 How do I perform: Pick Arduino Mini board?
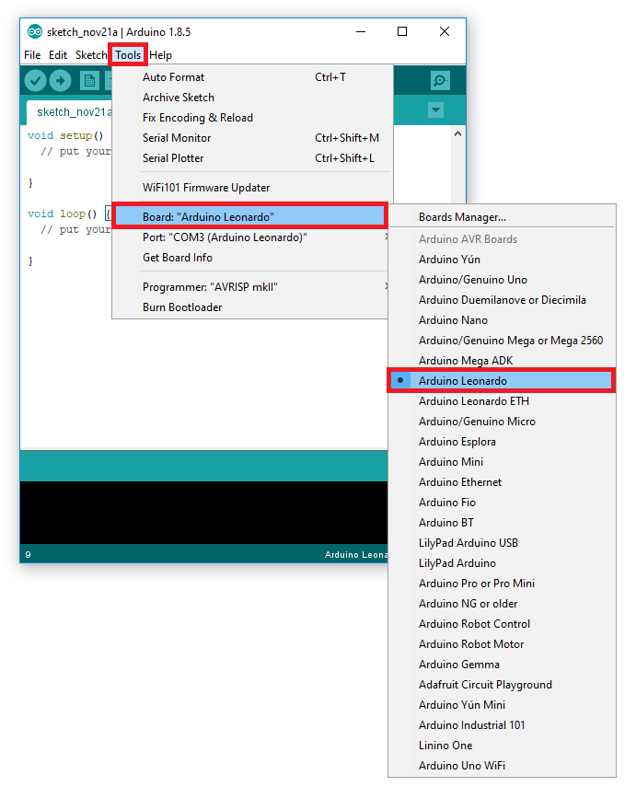click(502, 462)
